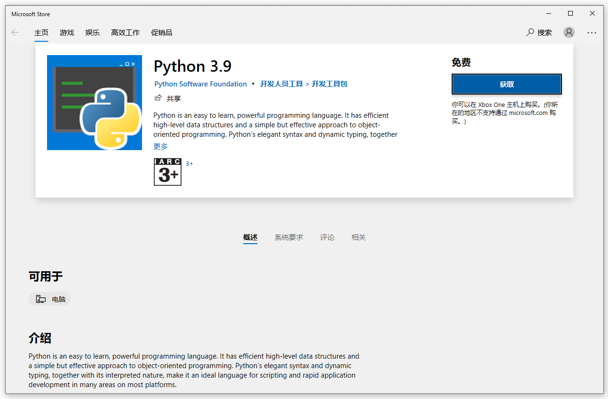This screenshot has height=399, width=608.
Task: Switch to the 游戏 navigation tab
Action: [x=66, y=32]
